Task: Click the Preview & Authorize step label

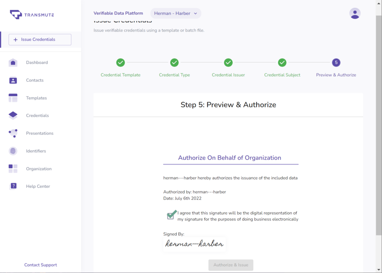Action: pyautogui.click(x=336, y=75)
